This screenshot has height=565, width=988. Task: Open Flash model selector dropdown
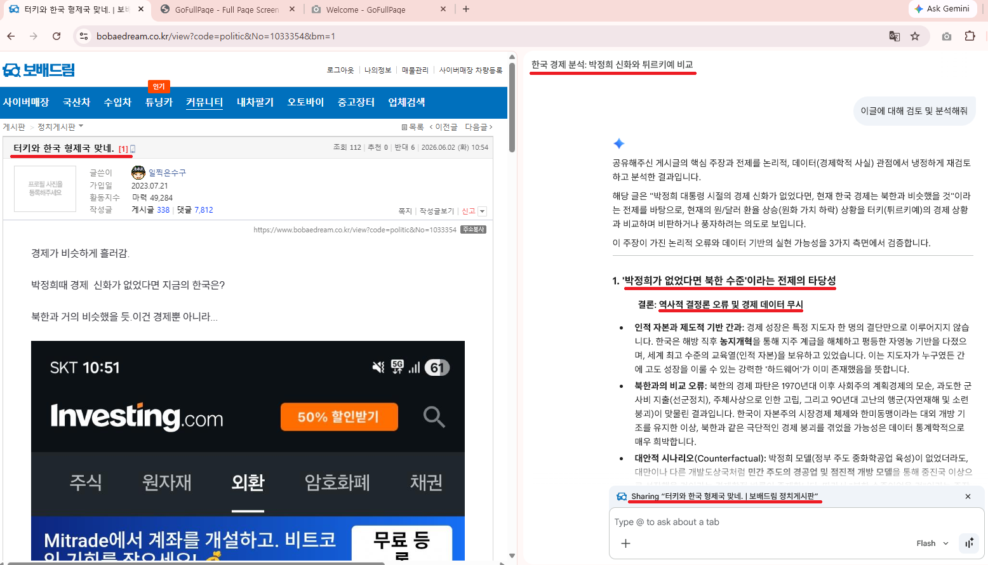click(932, 543)
